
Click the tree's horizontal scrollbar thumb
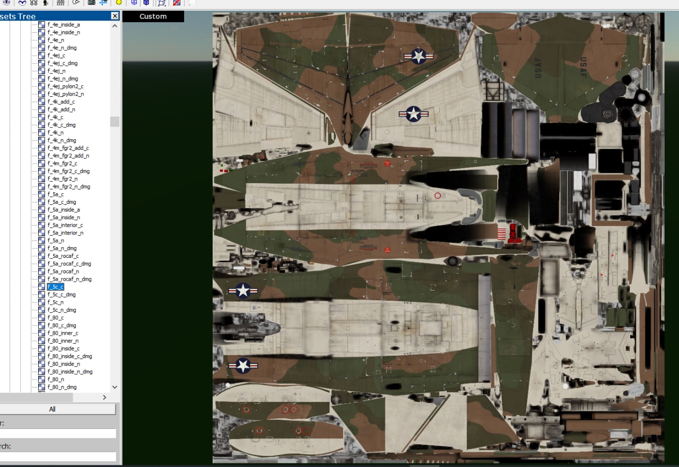(36, 397)
